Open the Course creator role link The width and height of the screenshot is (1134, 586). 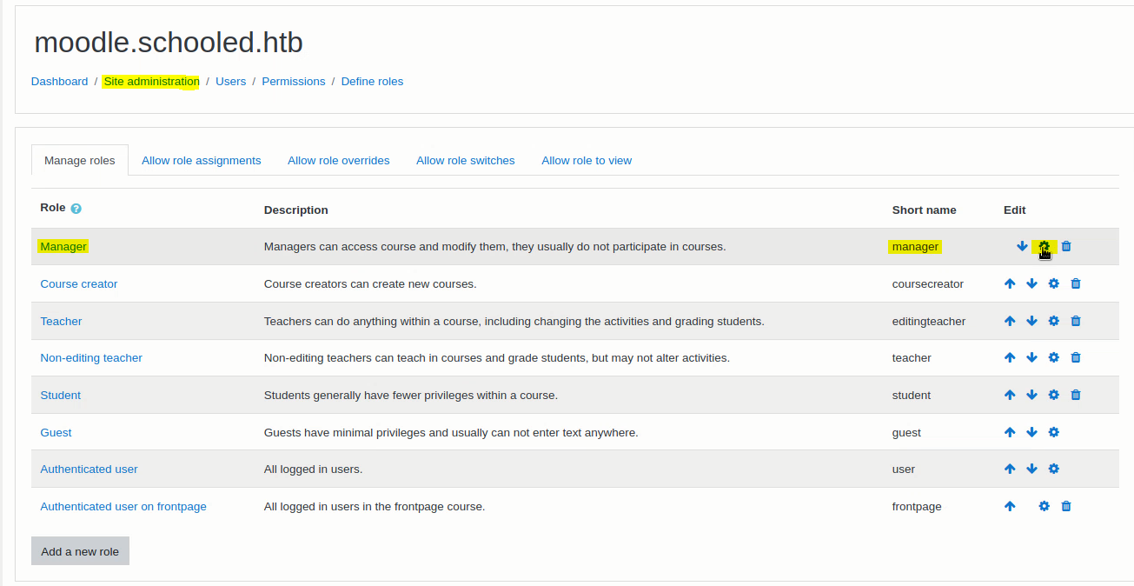78,284
